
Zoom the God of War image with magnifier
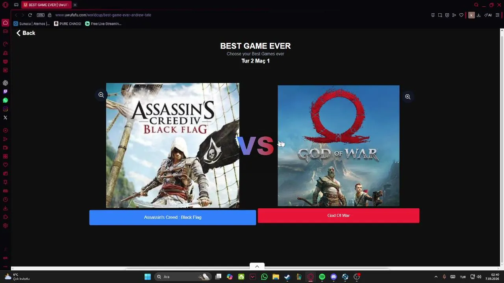click(x=408, y=97)
